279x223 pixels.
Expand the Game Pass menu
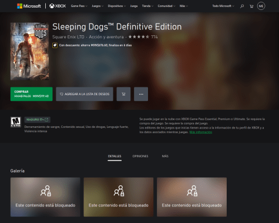coord(79,6)
